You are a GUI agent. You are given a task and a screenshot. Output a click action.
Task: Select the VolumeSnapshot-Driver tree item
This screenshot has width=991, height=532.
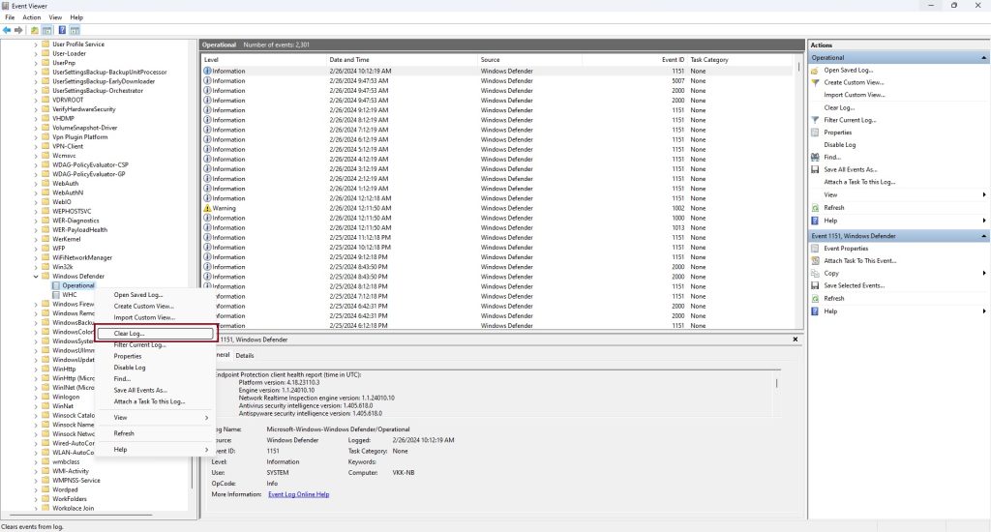[85, 128]
